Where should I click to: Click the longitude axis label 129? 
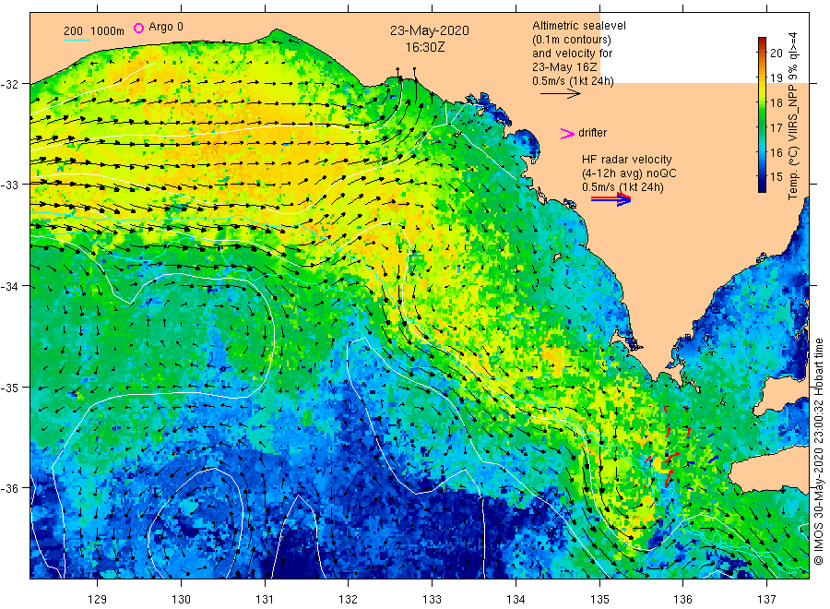click(x=98, y=599)
